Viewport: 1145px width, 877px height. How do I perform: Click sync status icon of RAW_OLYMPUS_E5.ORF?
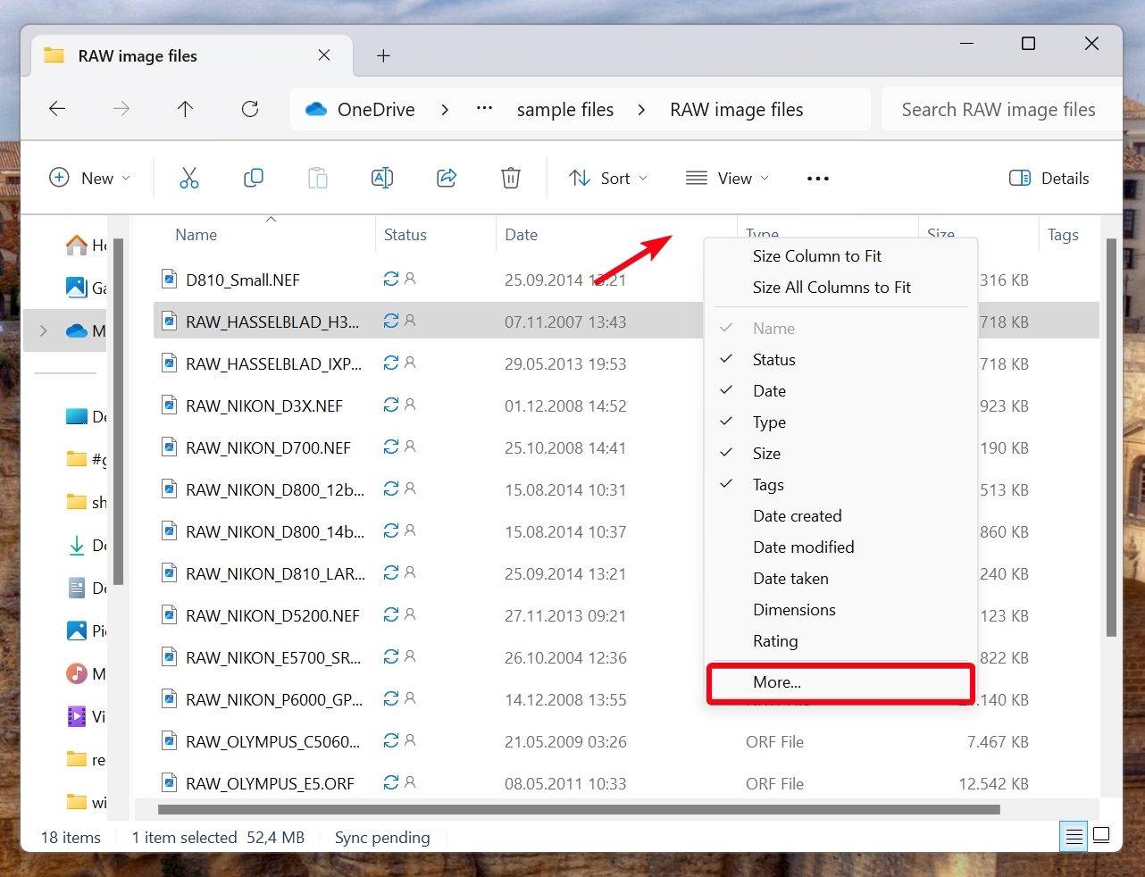point(391,782)
